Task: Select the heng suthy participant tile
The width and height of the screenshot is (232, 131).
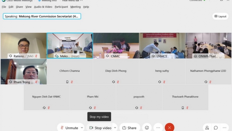Action: click(x=162, y=72)
